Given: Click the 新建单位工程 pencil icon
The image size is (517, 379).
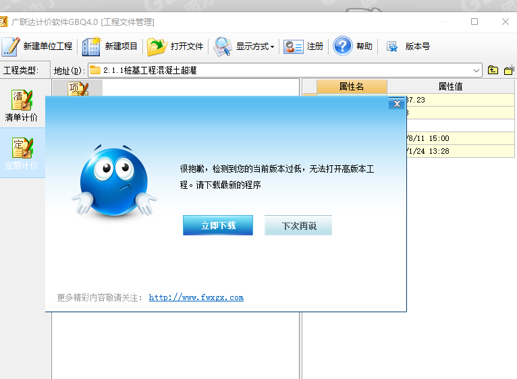Looking at the screenshot, I should click(11, 47).
